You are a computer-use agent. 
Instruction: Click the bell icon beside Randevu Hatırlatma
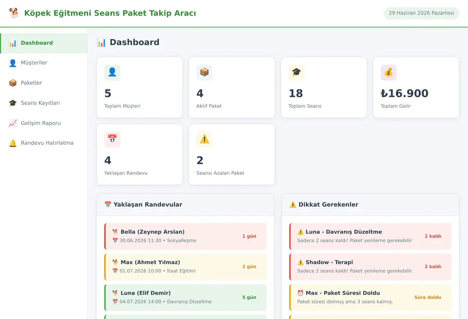click(x=13, y=143)
